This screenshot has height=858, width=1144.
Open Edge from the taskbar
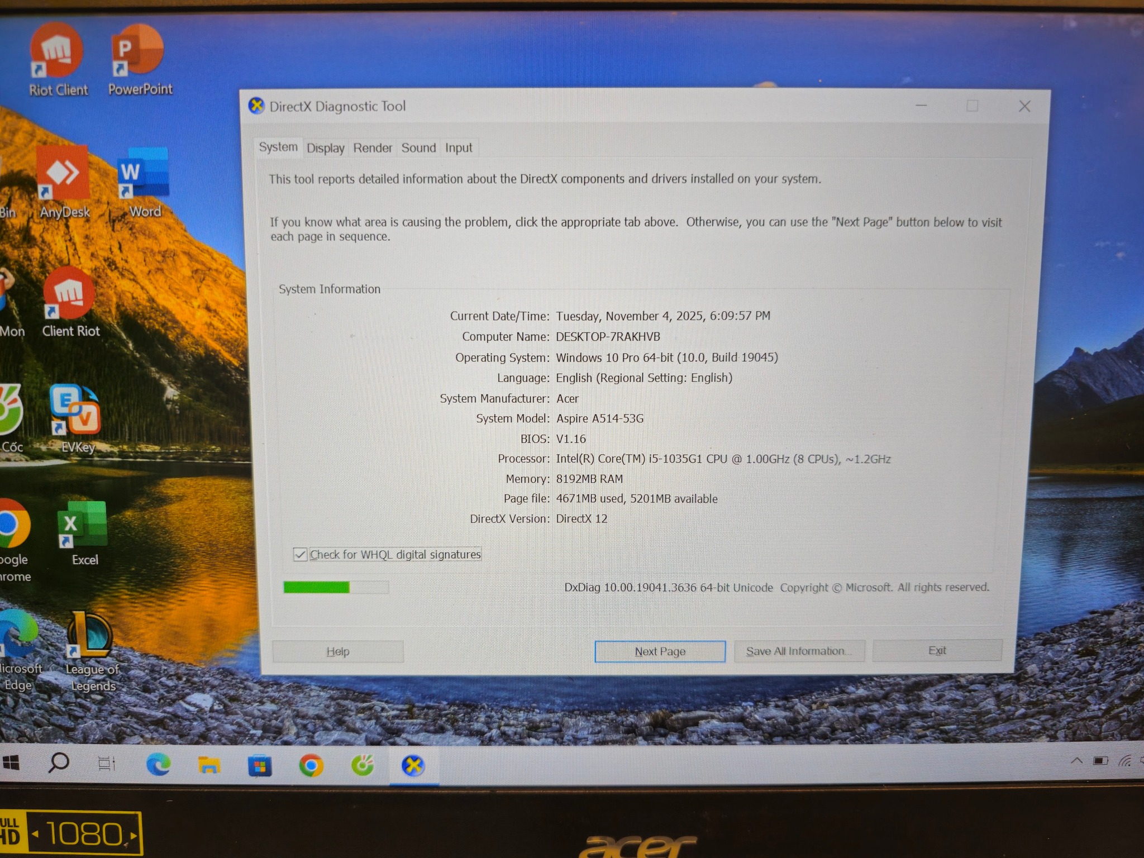158,764
